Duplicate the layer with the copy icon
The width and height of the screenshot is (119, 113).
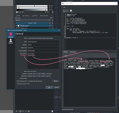pyautogui.click(x=21, y=111)
